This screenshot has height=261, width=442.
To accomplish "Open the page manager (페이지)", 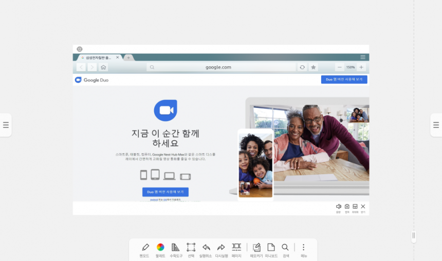I will coord(236,250).
